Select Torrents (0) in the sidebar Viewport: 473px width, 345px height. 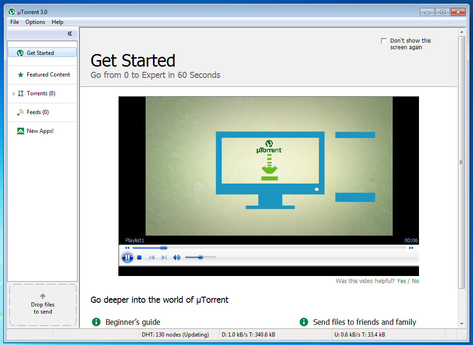pyautogui.click(x=41, y=93)
